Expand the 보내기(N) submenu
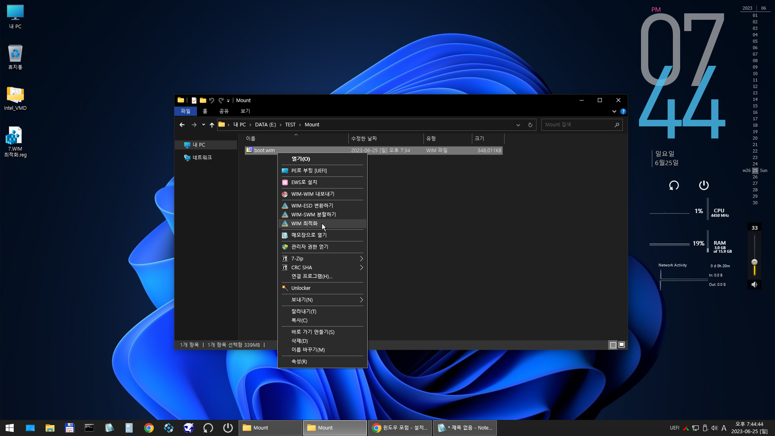This screenshot has width=775, height=436. point(323,300)
